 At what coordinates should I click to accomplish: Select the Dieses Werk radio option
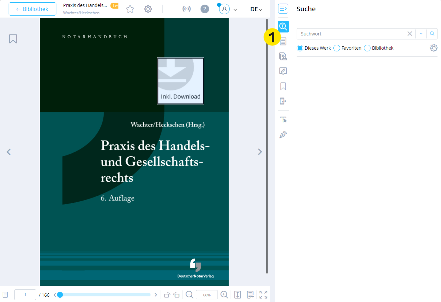coord(300,48)
